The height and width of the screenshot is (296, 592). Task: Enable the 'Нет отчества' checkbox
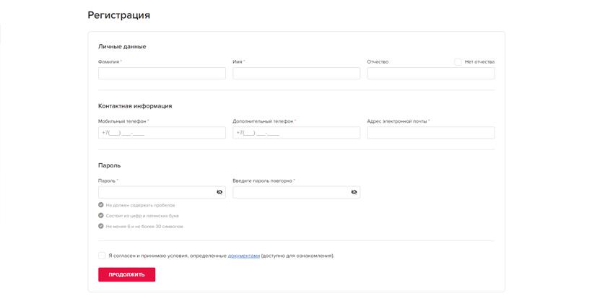point(458,62)
